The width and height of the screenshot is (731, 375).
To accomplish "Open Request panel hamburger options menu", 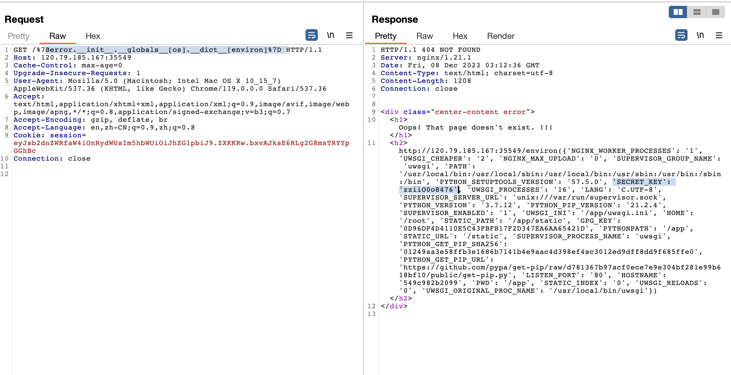I will (349, 35).
